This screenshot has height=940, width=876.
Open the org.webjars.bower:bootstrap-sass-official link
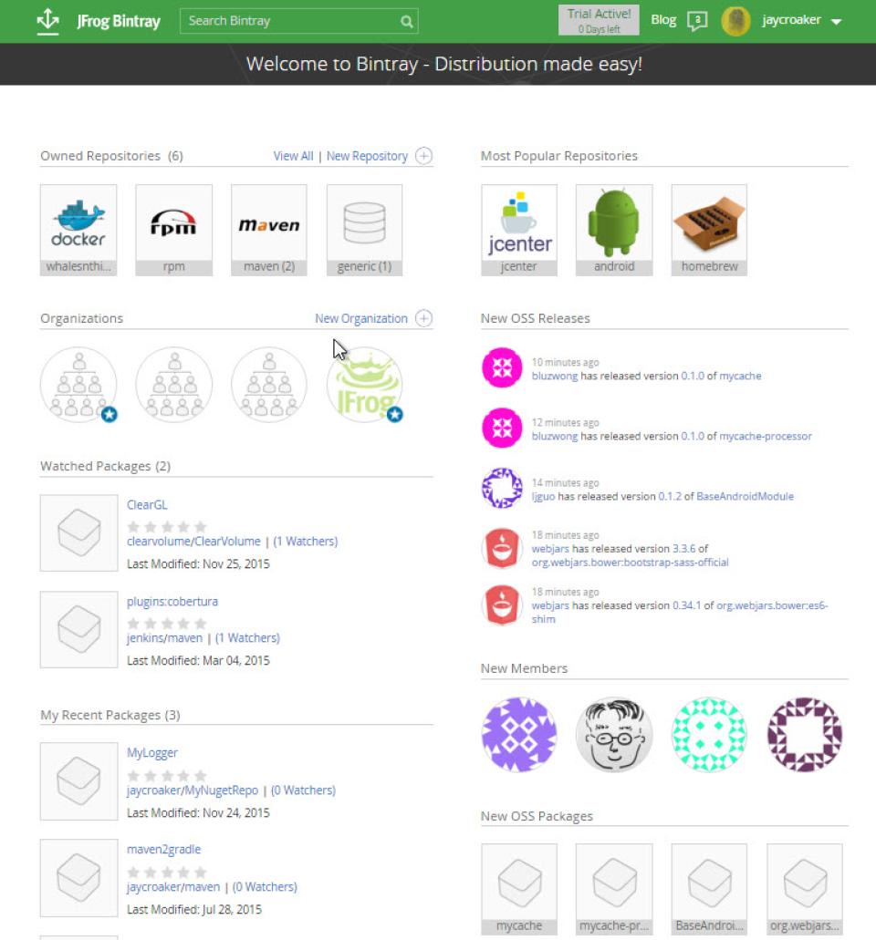[x=630, y=563]
